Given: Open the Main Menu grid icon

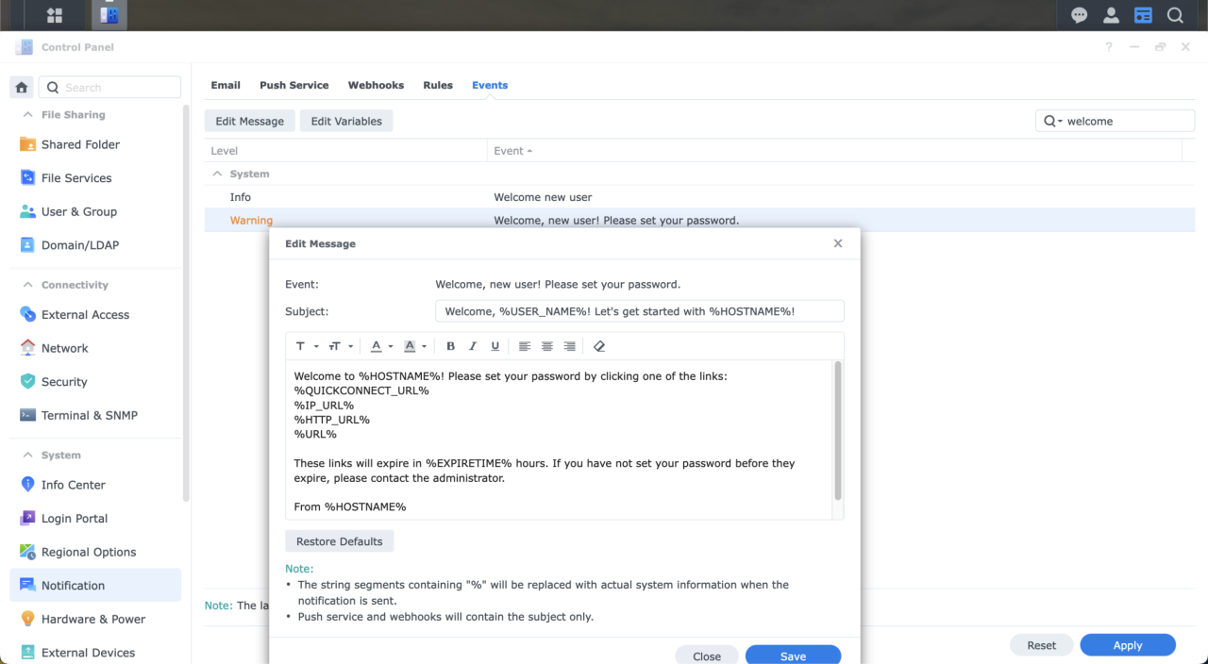Looking at the screenshot, I should pos(53,14).
